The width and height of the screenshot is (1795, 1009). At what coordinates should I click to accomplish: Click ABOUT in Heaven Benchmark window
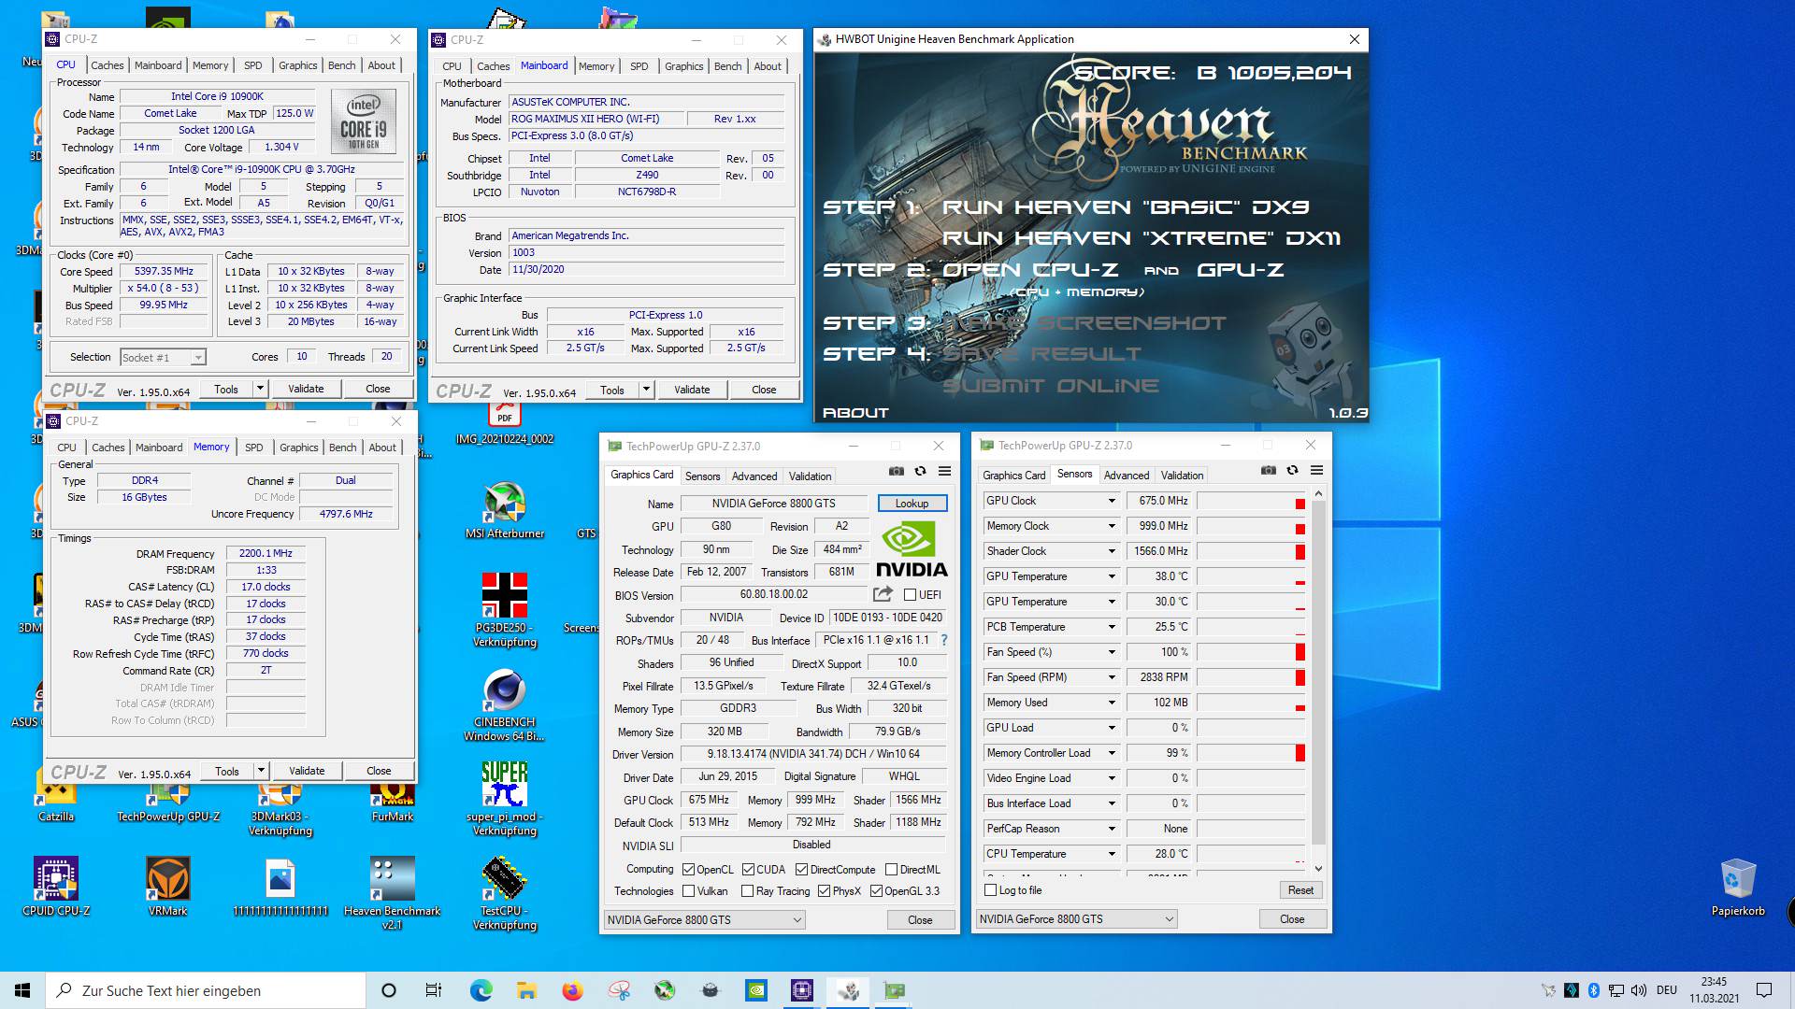(855, 412)
